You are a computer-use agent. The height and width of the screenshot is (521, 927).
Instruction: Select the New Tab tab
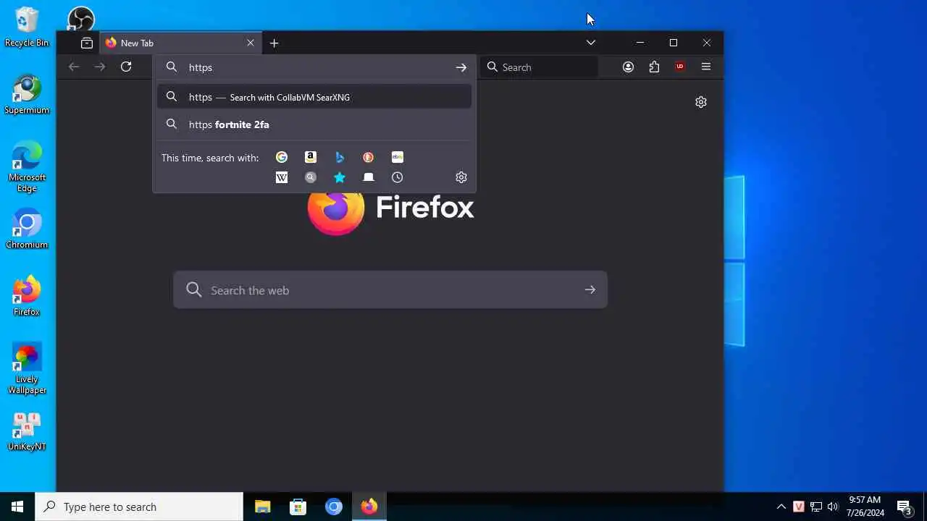(x=180, y=43)
